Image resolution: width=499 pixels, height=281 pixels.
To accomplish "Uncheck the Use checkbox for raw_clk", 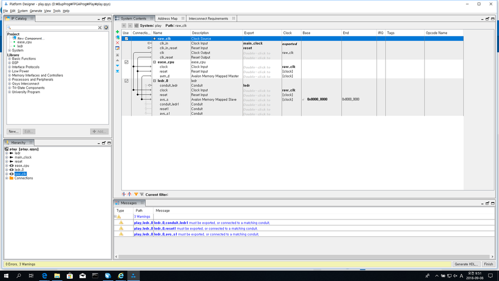I will pos(126,38).
